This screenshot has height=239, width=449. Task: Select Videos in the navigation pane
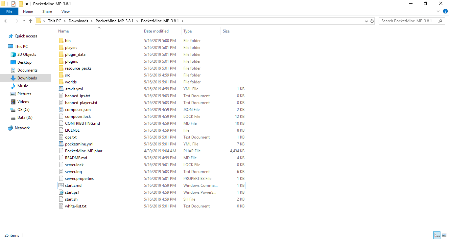[23, 102]
